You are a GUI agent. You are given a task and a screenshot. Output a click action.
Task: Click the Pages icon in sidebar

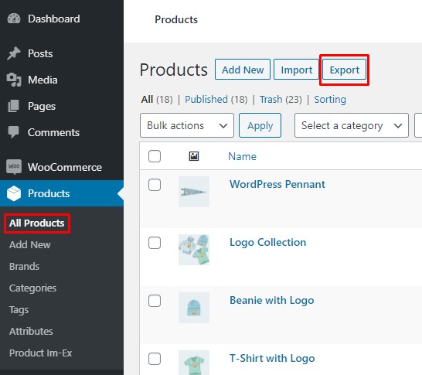click(x=13, y=106)
